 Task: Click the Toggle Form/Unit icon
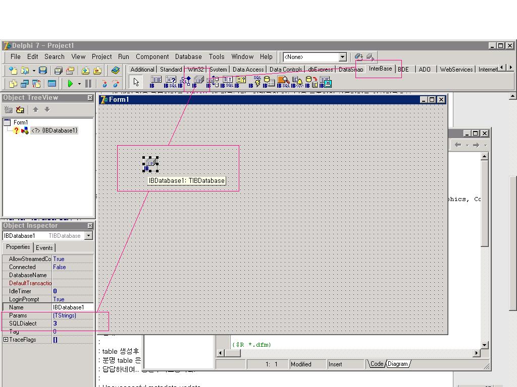(x=36, y=84)
